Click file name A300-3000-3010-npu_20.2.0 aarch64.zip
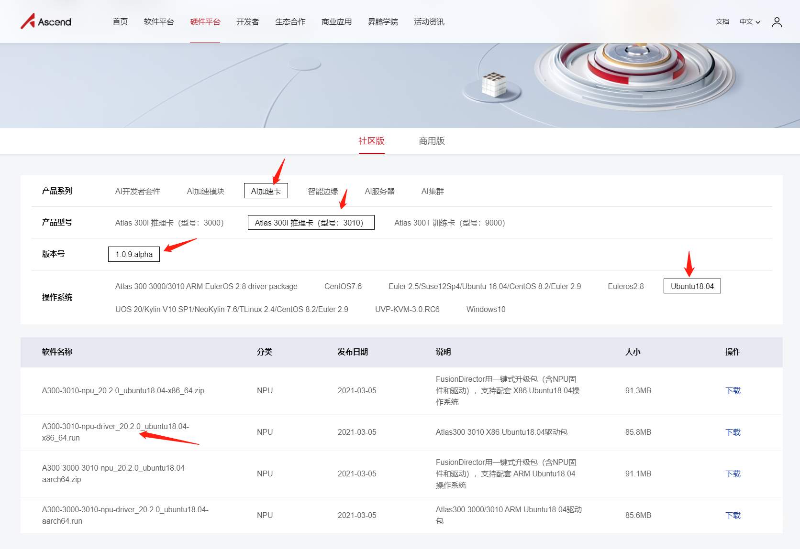The height and width of the screenshot is (549, 800). click(x=114, y=474)
